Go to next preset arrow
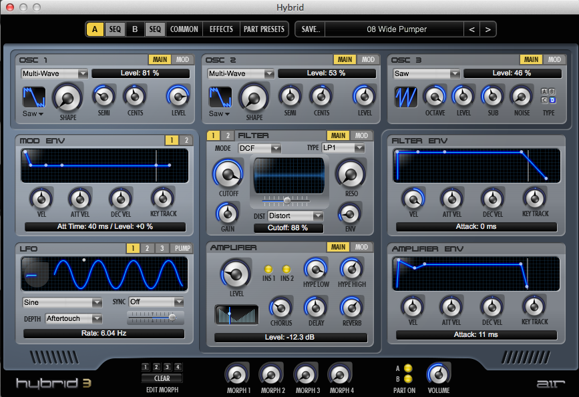The image size is (579, 397). [488, 29]
